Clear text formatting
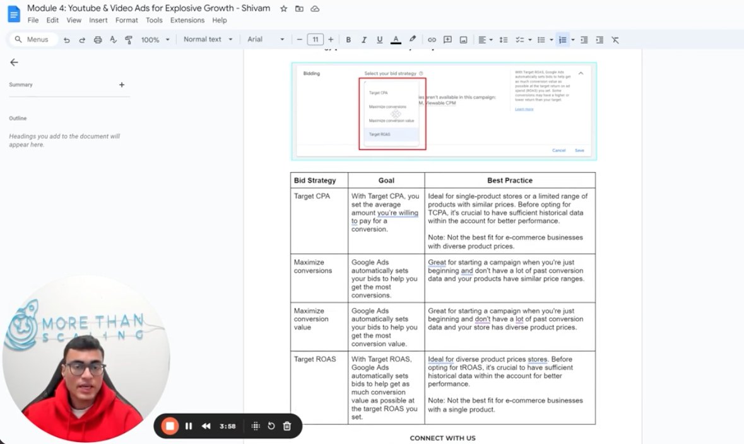 615,40
